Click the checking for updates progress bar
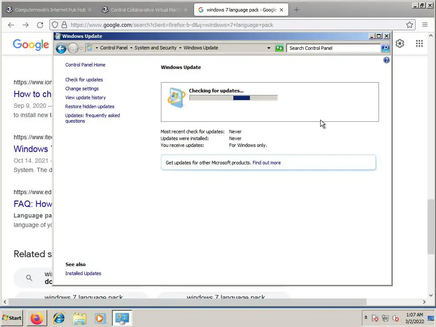 (233, 98)
